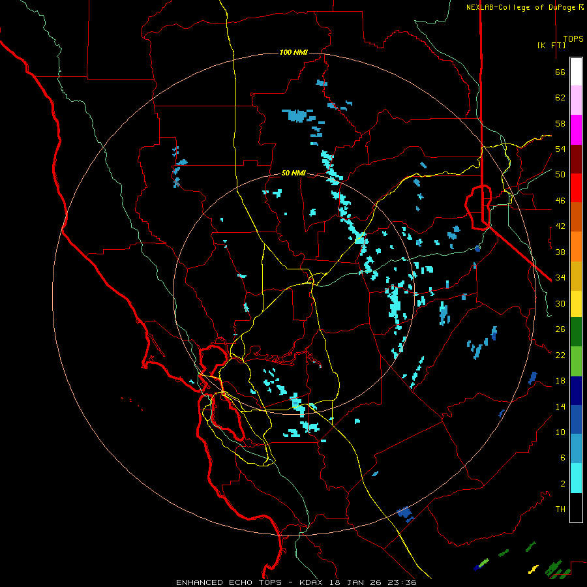Viewport: 587px width, 587px height.
Task: Click the '10' legend value
Action: coord(560,432)
